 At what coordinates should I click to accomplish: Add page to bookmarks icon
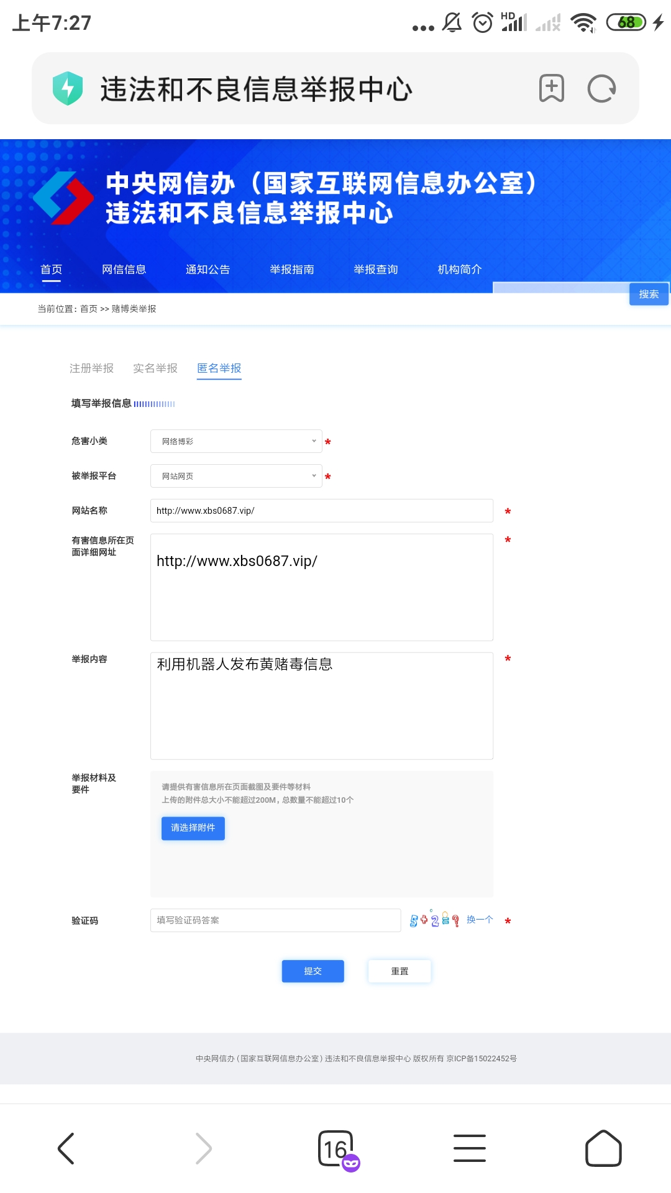click(552, 88)
